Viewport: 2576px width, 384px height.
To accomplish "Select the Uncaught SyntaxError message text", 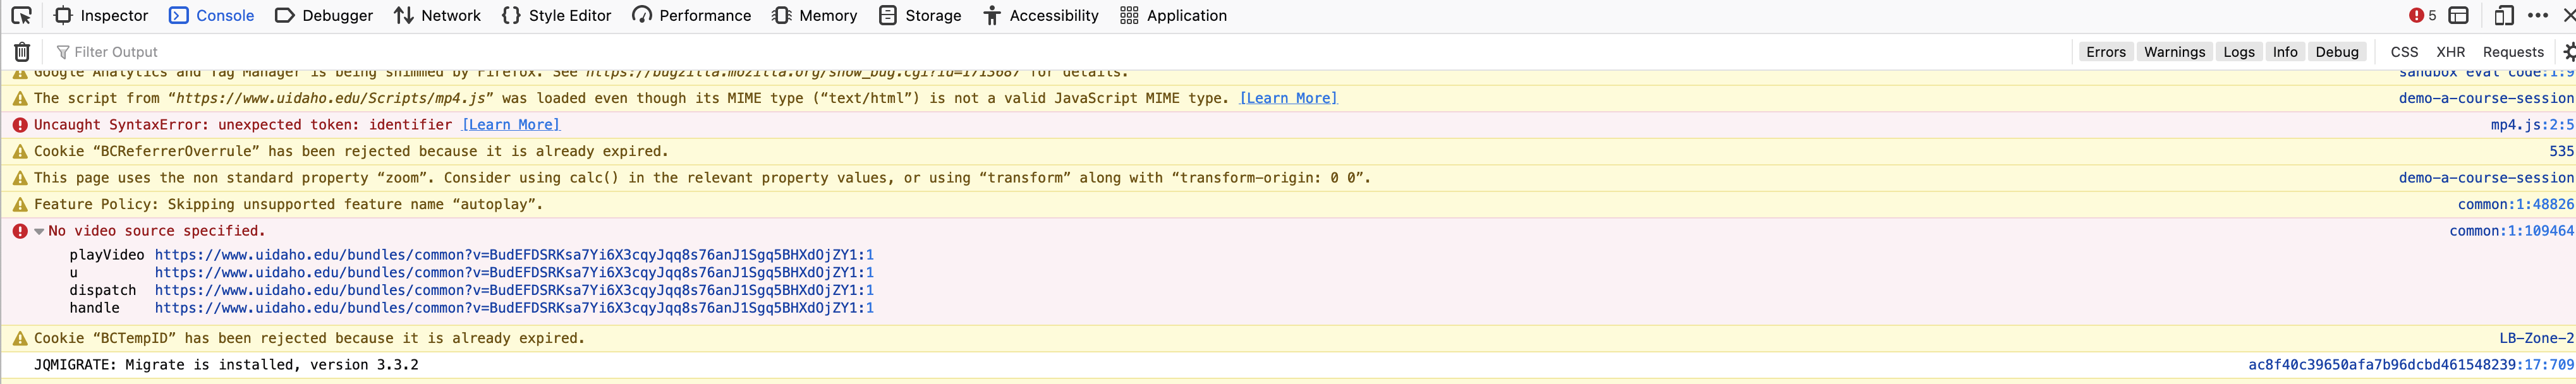I will 243,125.
